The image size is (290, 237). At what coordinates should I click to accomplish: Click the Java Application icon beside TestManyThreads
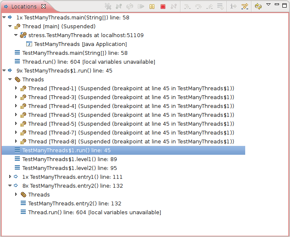[29, 44]
